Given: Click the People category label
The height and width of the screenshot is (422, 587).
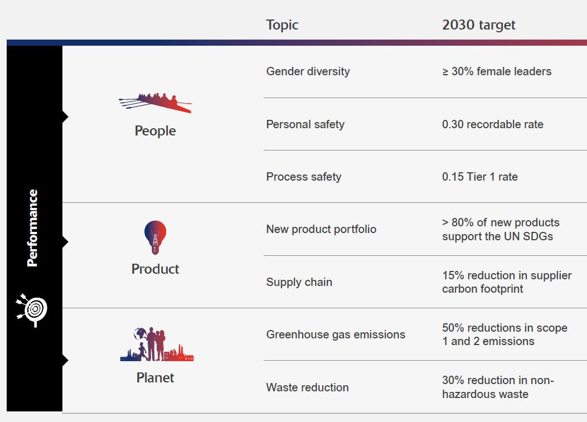Looking at the screenshot, I should [155, 131].
